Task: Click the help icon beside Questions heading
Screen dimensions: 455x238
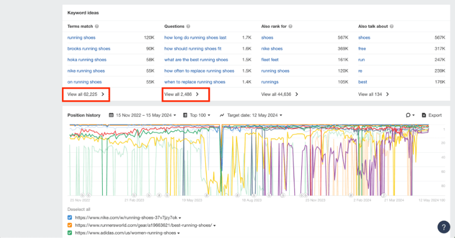Action: click(189, 27)
